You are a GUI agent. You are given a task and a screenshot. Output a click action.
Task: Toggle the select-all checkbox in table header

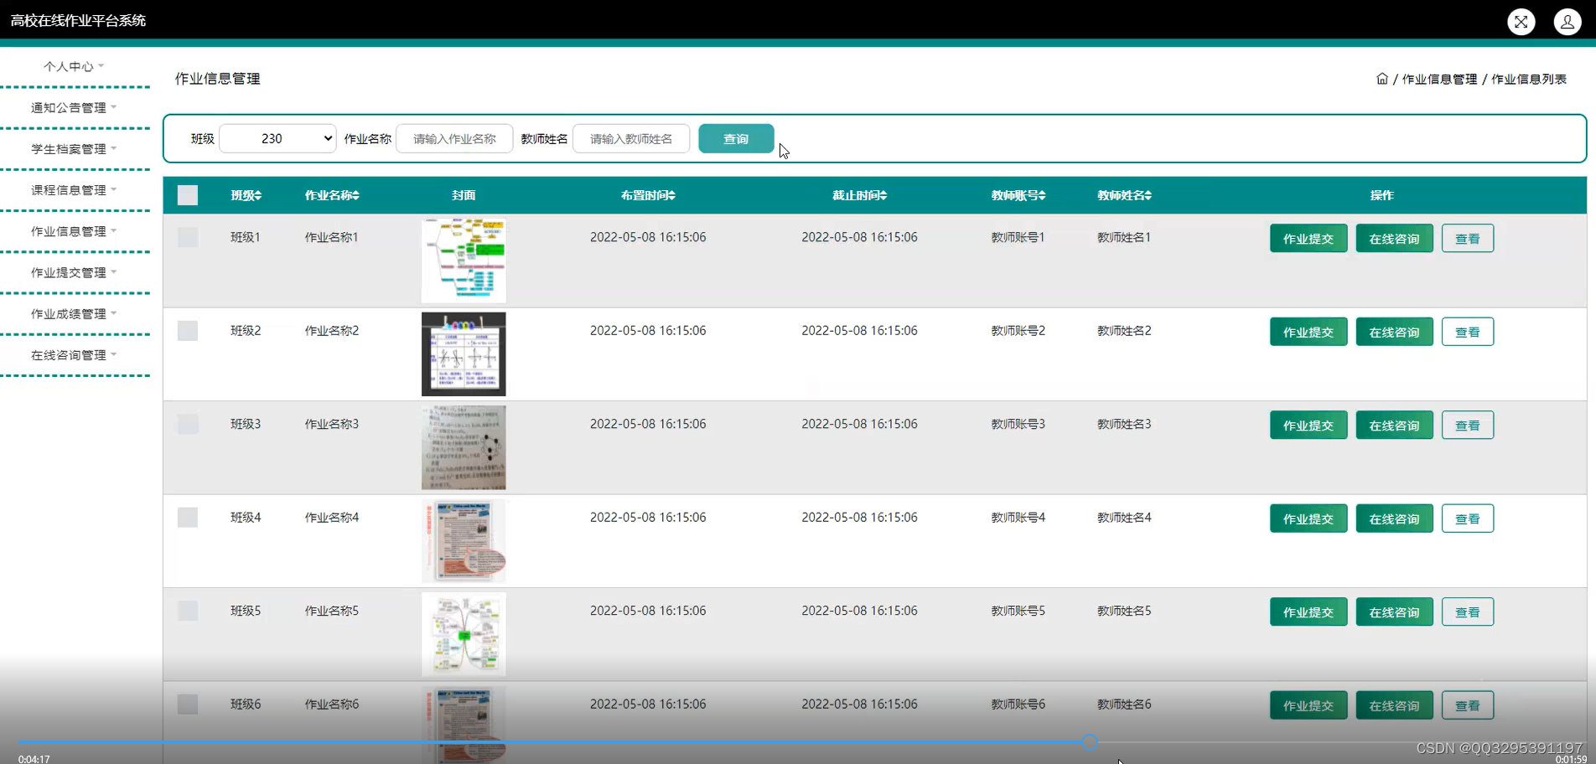tap(188, 195)
